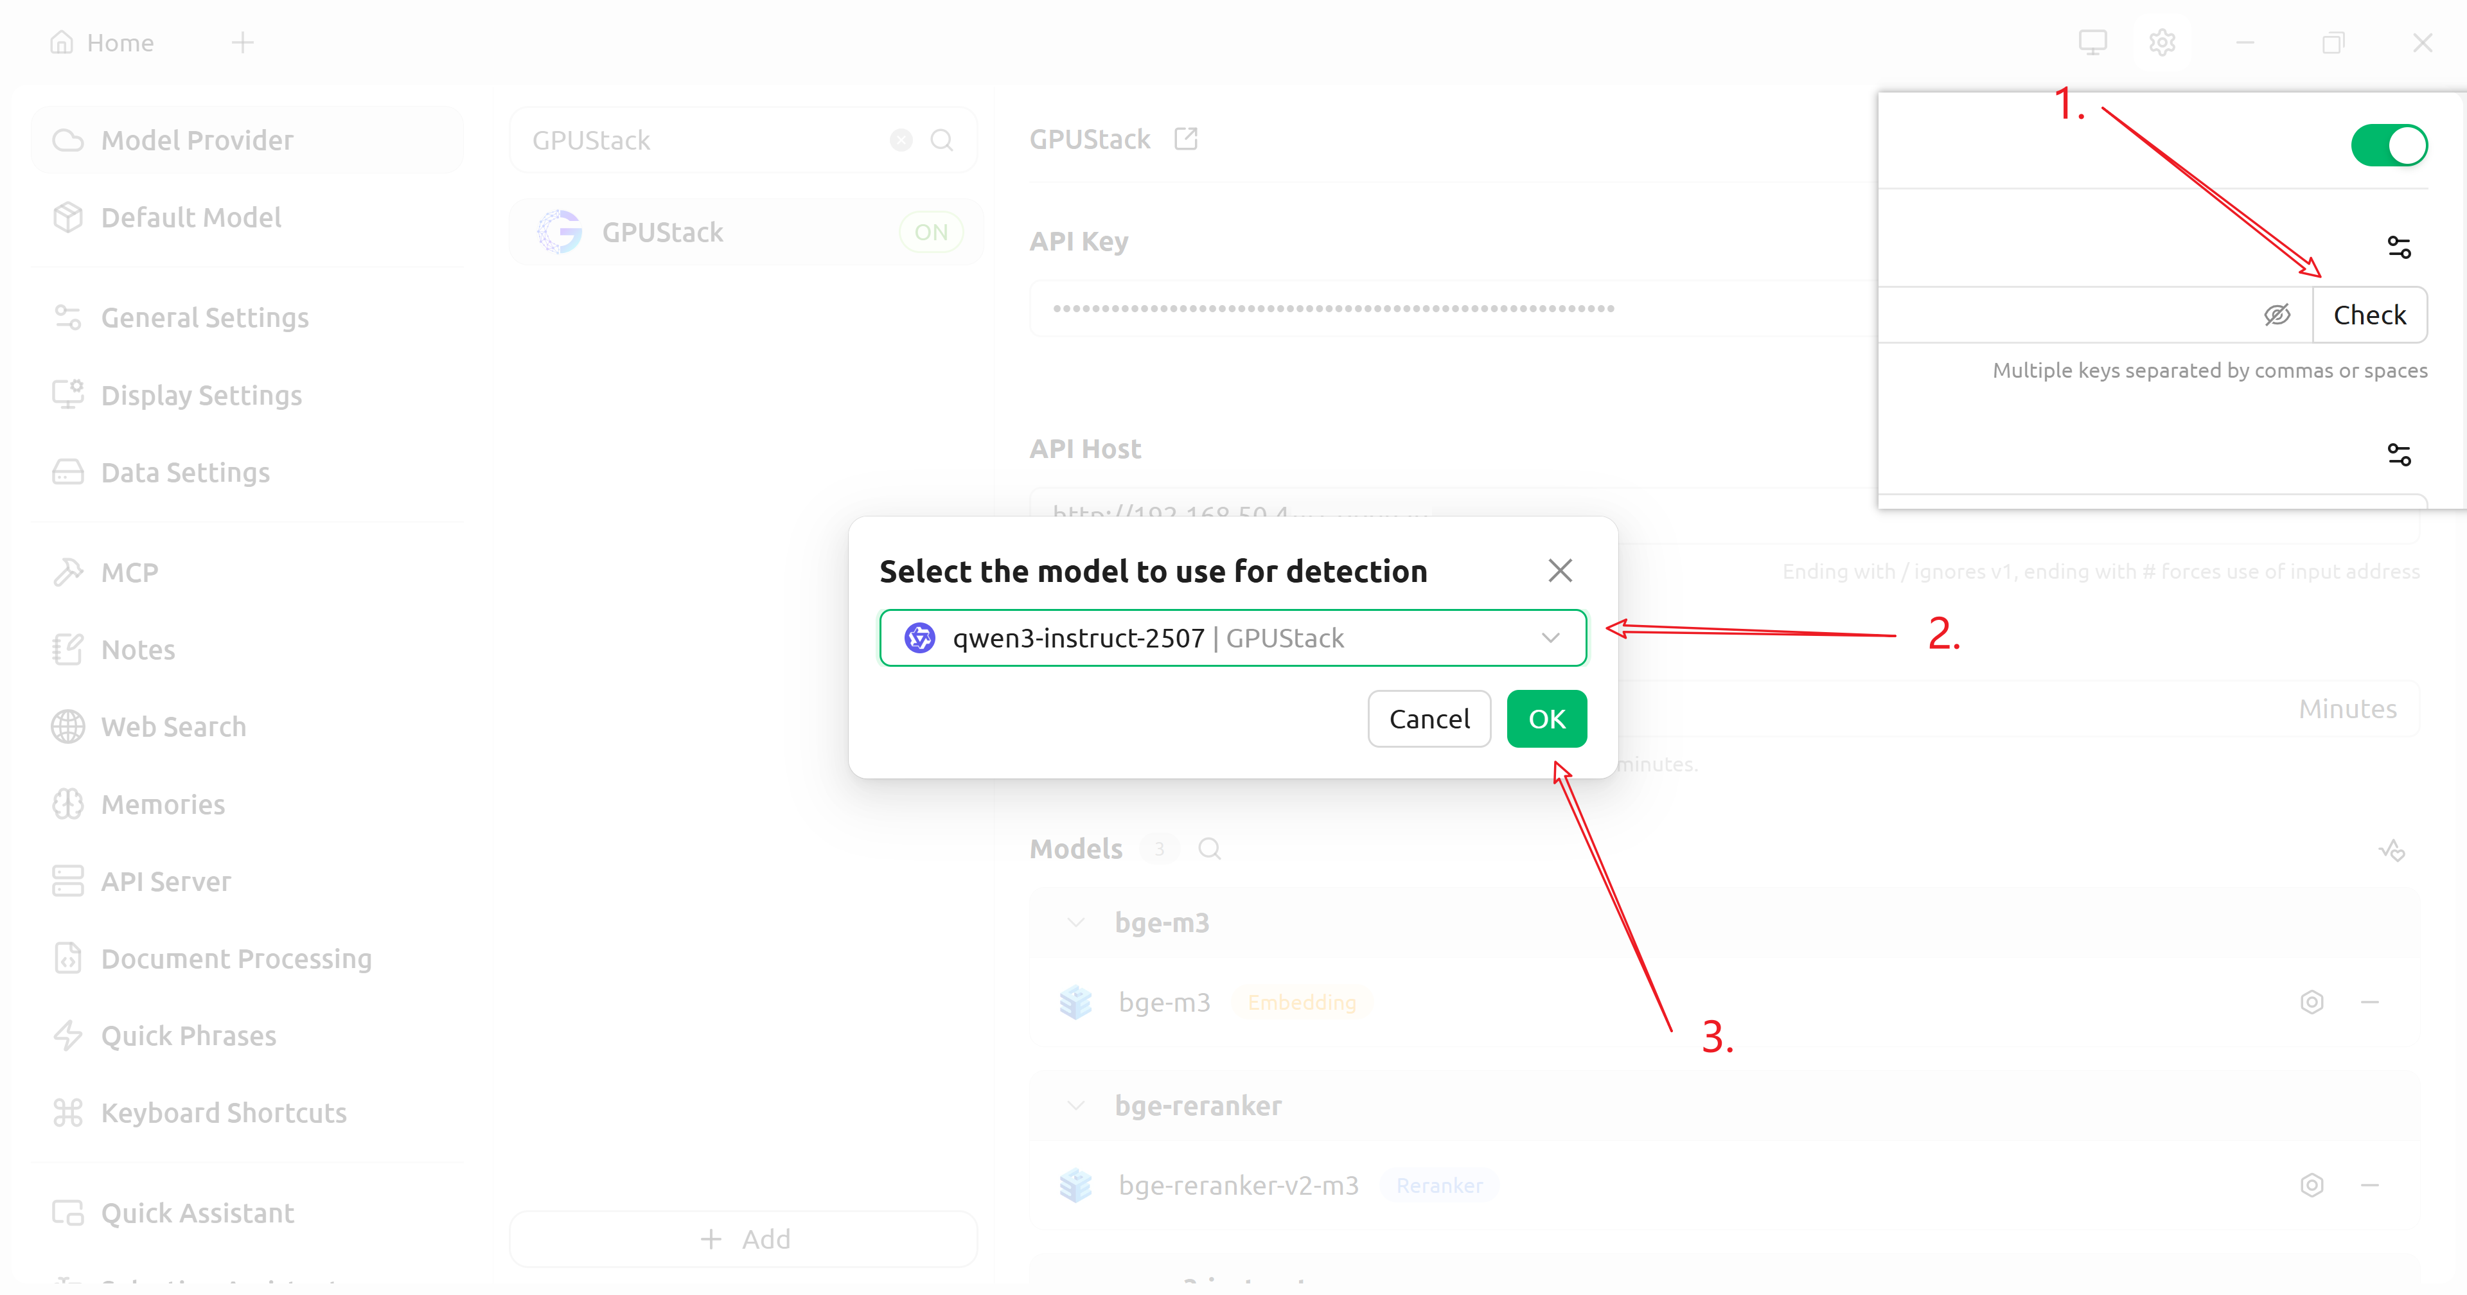This screenshot has width=2467, height=1295.
Task: Toggle the GPUStack provider enable switch
Action: [2389, 146]
